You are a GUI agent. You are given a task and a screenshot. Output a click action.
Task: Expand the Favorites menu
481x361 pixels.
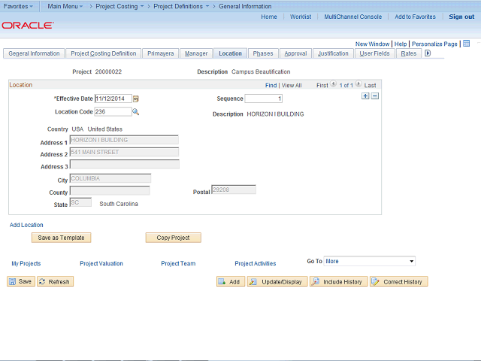[19, 6]
